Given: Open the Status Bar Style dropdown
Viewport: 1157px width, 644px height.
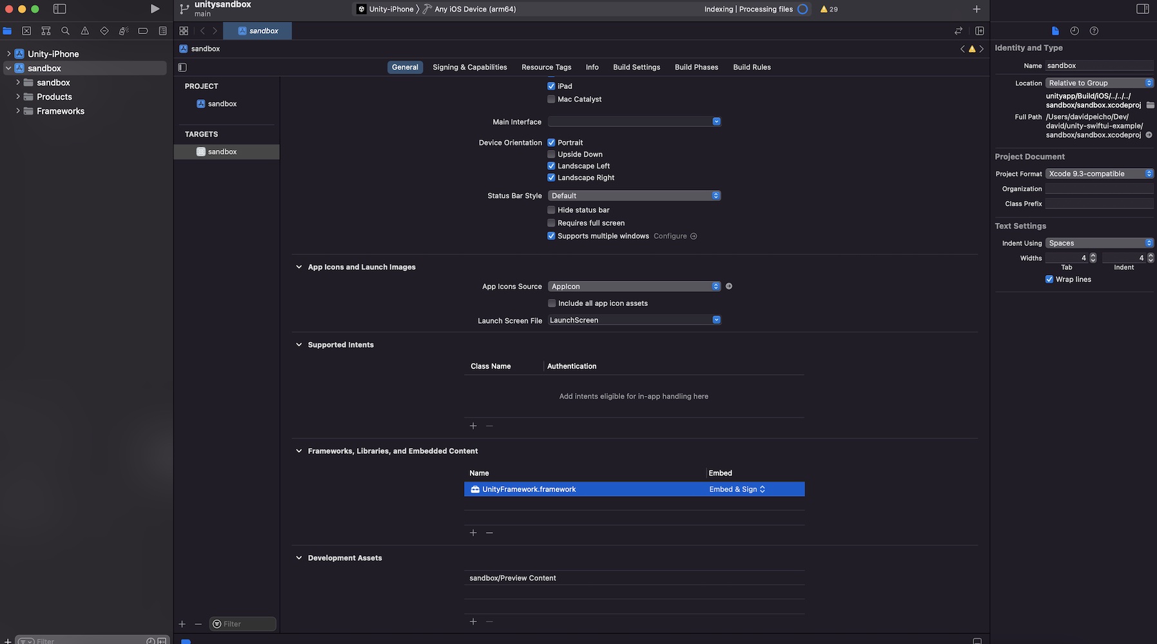Looking at the screenshot, I should pyautogui.click(x=634, y=196).
